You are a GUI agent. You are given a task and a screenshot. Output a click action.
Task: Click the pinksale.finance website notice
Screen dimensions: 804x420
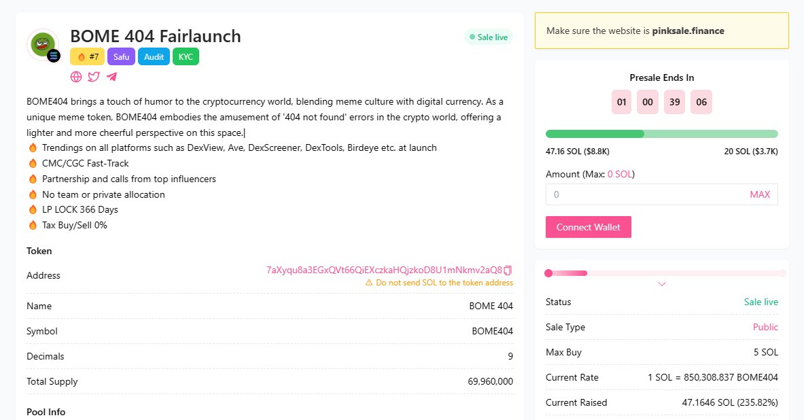point(661,31)
